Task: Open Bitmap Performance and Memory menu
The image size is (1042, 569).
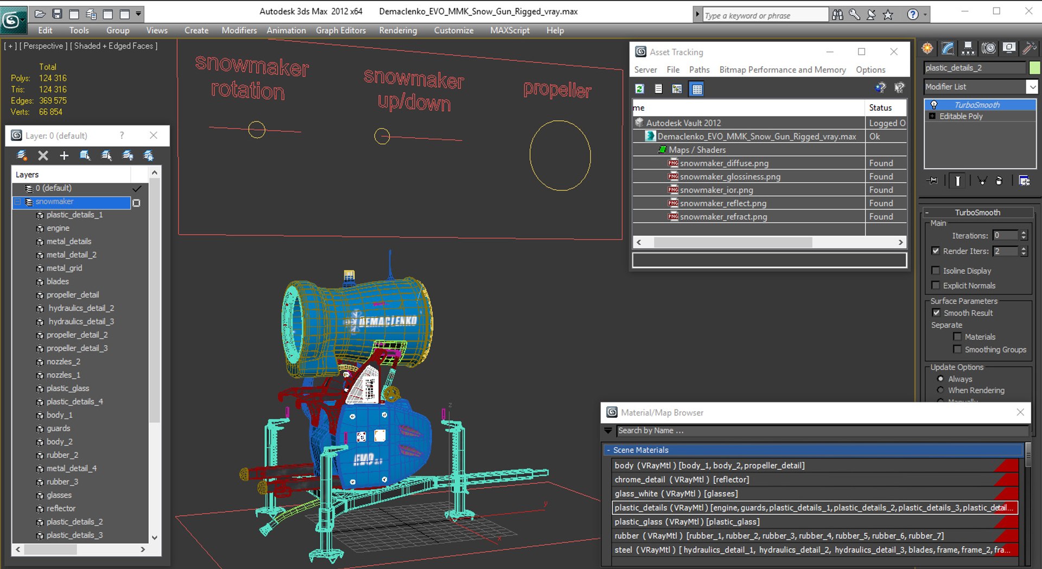Action: (782, 69)
